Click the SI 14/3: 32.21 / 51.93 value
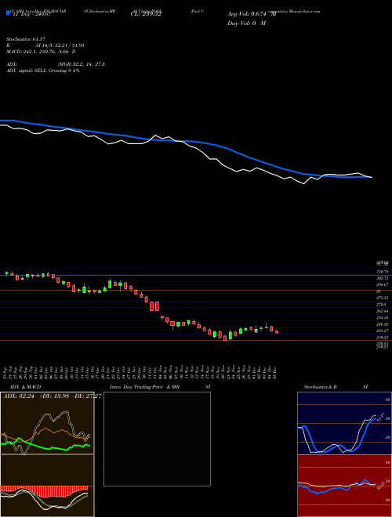This screenshot has height=517, width=392. 60,45
